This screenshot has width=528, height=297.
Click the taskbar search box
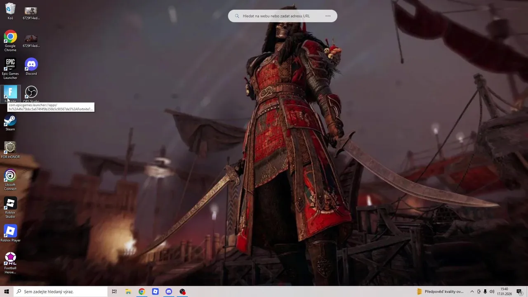[60, 292]
